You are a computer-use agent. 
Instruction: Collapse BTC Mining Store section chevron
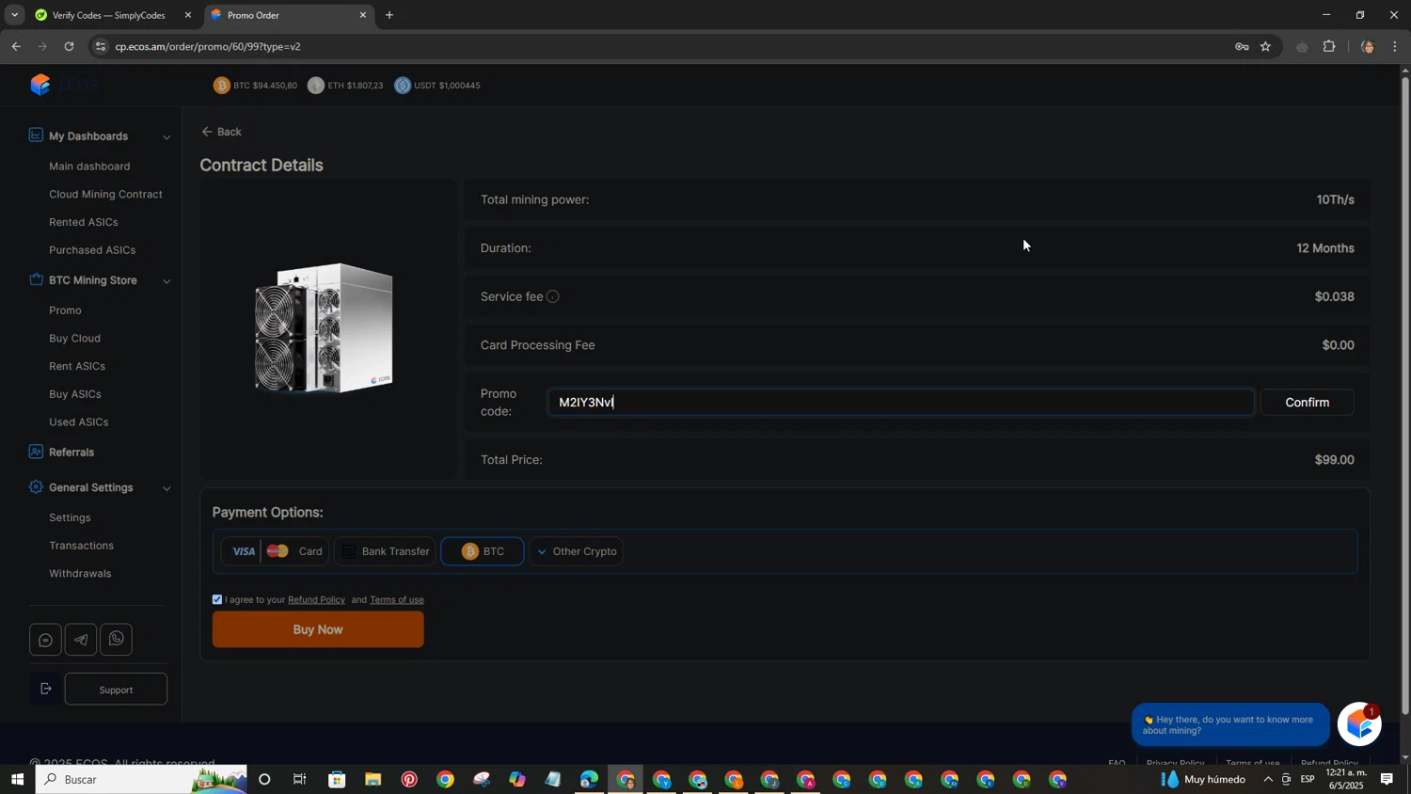tap(166, 281)
